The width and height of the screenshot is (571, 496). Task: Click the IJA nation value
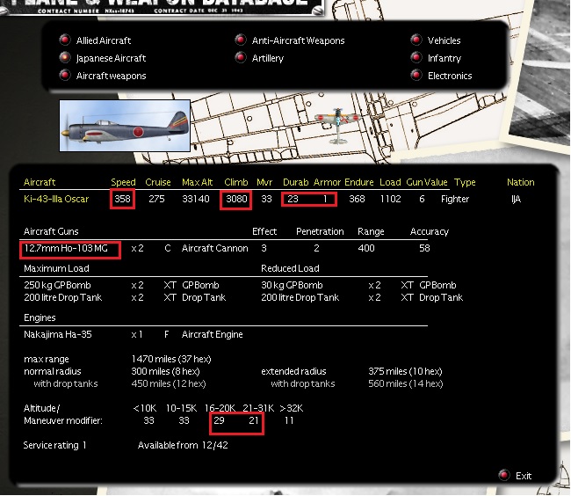pos(516,199)
